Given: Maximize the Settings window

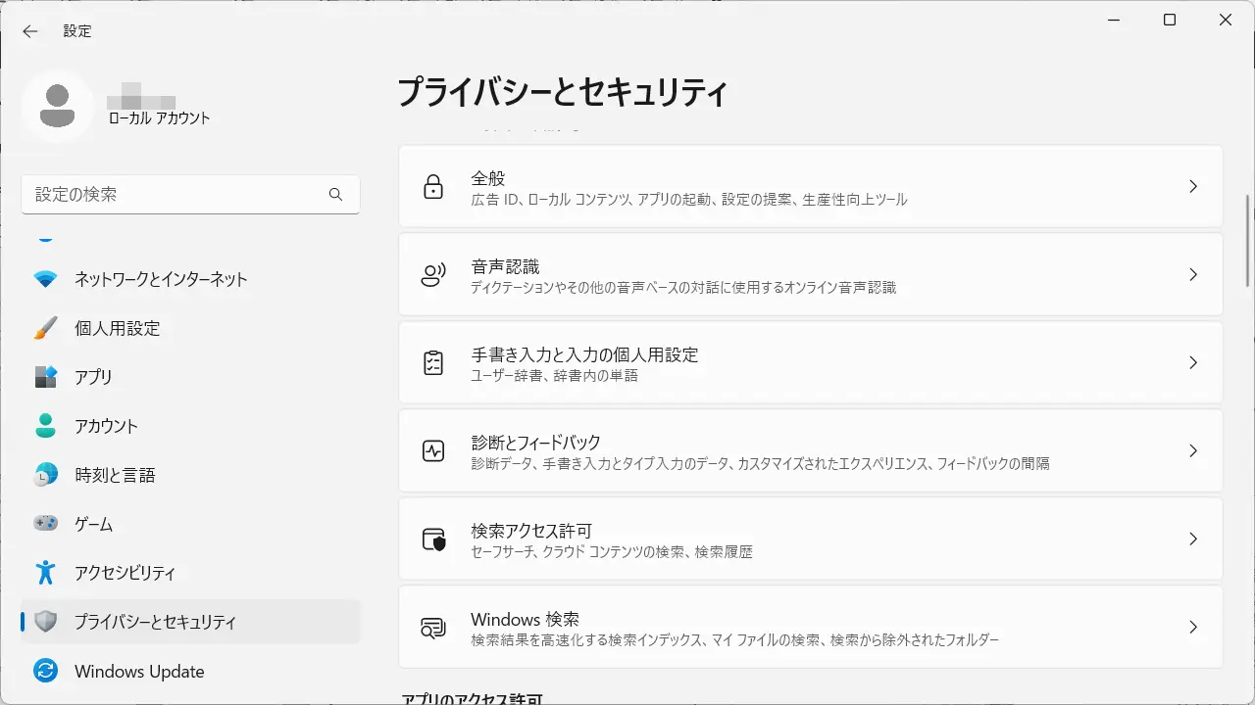Looking at the screenshot, I should [x=1170, y=20].
